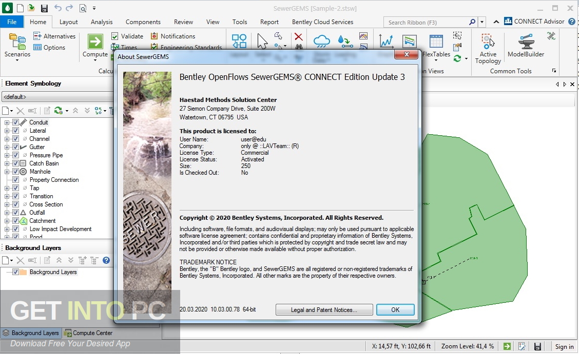Image resolution: width=579 pixels, height=354 pixels.
Task: Toggle the Manhole checkbox
Action: 15,172
